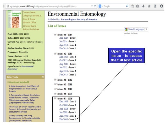Click the site identity globe icon
167x125 pixels.
click(x=8, y=6)
